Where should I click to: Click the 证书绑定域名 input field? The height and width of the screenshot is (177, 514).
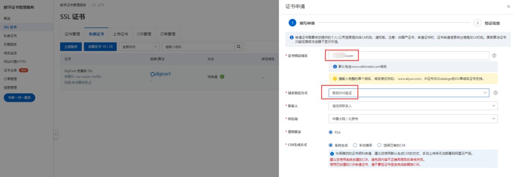[x=408, y=56]
